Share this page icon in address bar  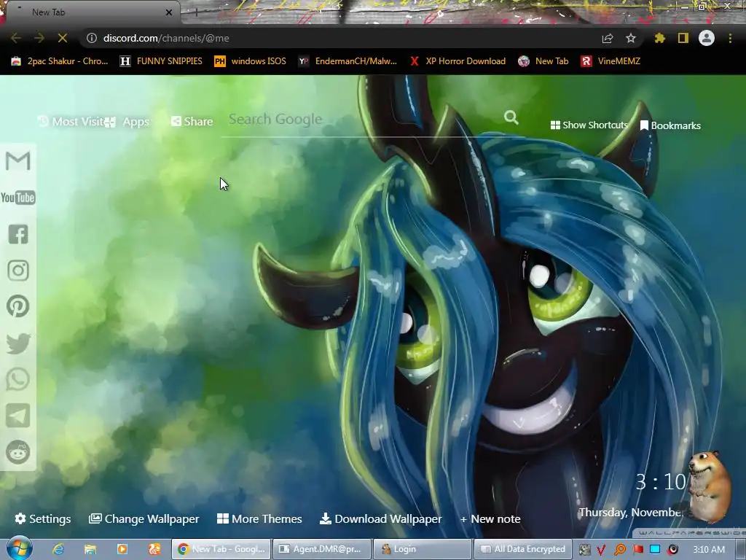pyautogui.click(x=608, y=38)
